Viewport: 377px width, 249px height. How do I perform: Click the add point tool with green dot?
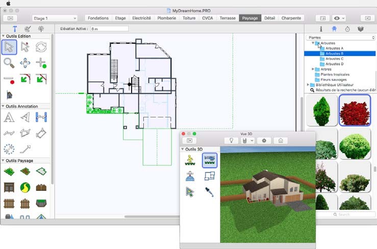41,63
